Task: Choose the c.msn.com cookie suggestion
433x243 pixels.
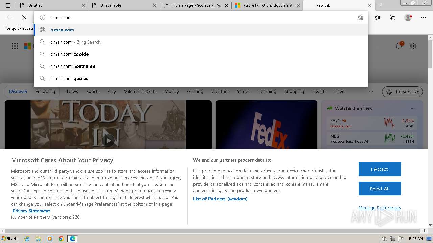Action: [x=201, y=54]
